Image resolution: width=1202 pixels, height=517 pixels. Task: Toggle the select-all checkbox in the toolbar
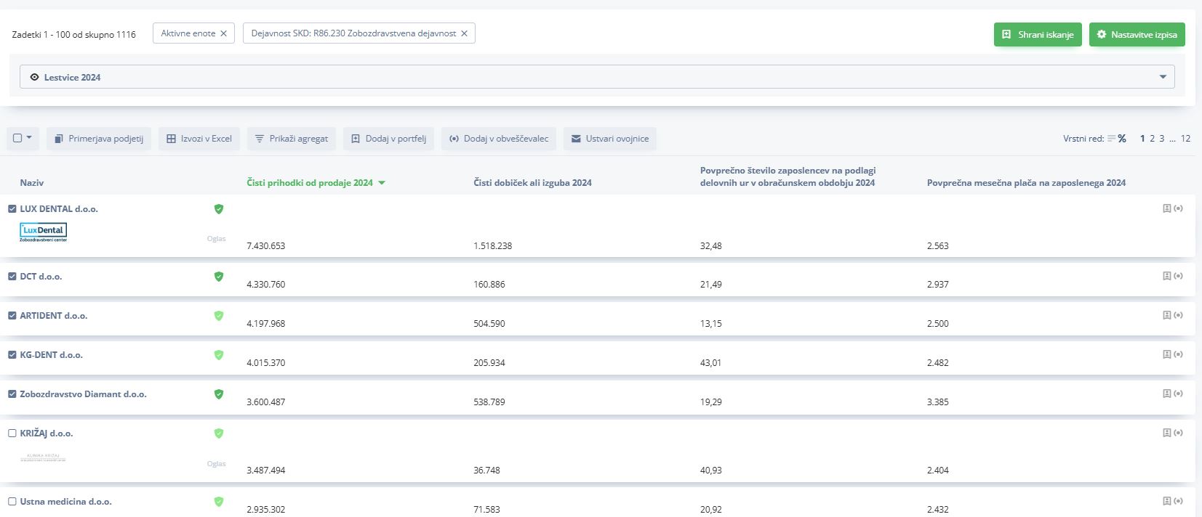pos(17,138)
